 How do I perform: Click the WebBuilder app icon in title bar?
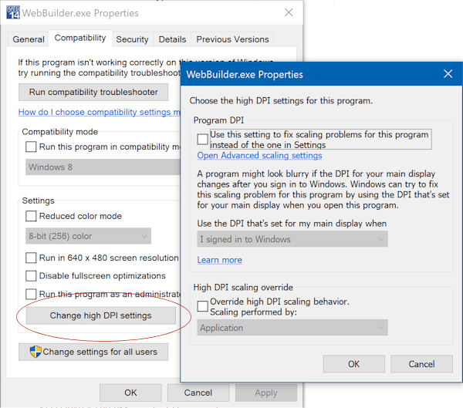pyautogui.click(x=13, y=12)
